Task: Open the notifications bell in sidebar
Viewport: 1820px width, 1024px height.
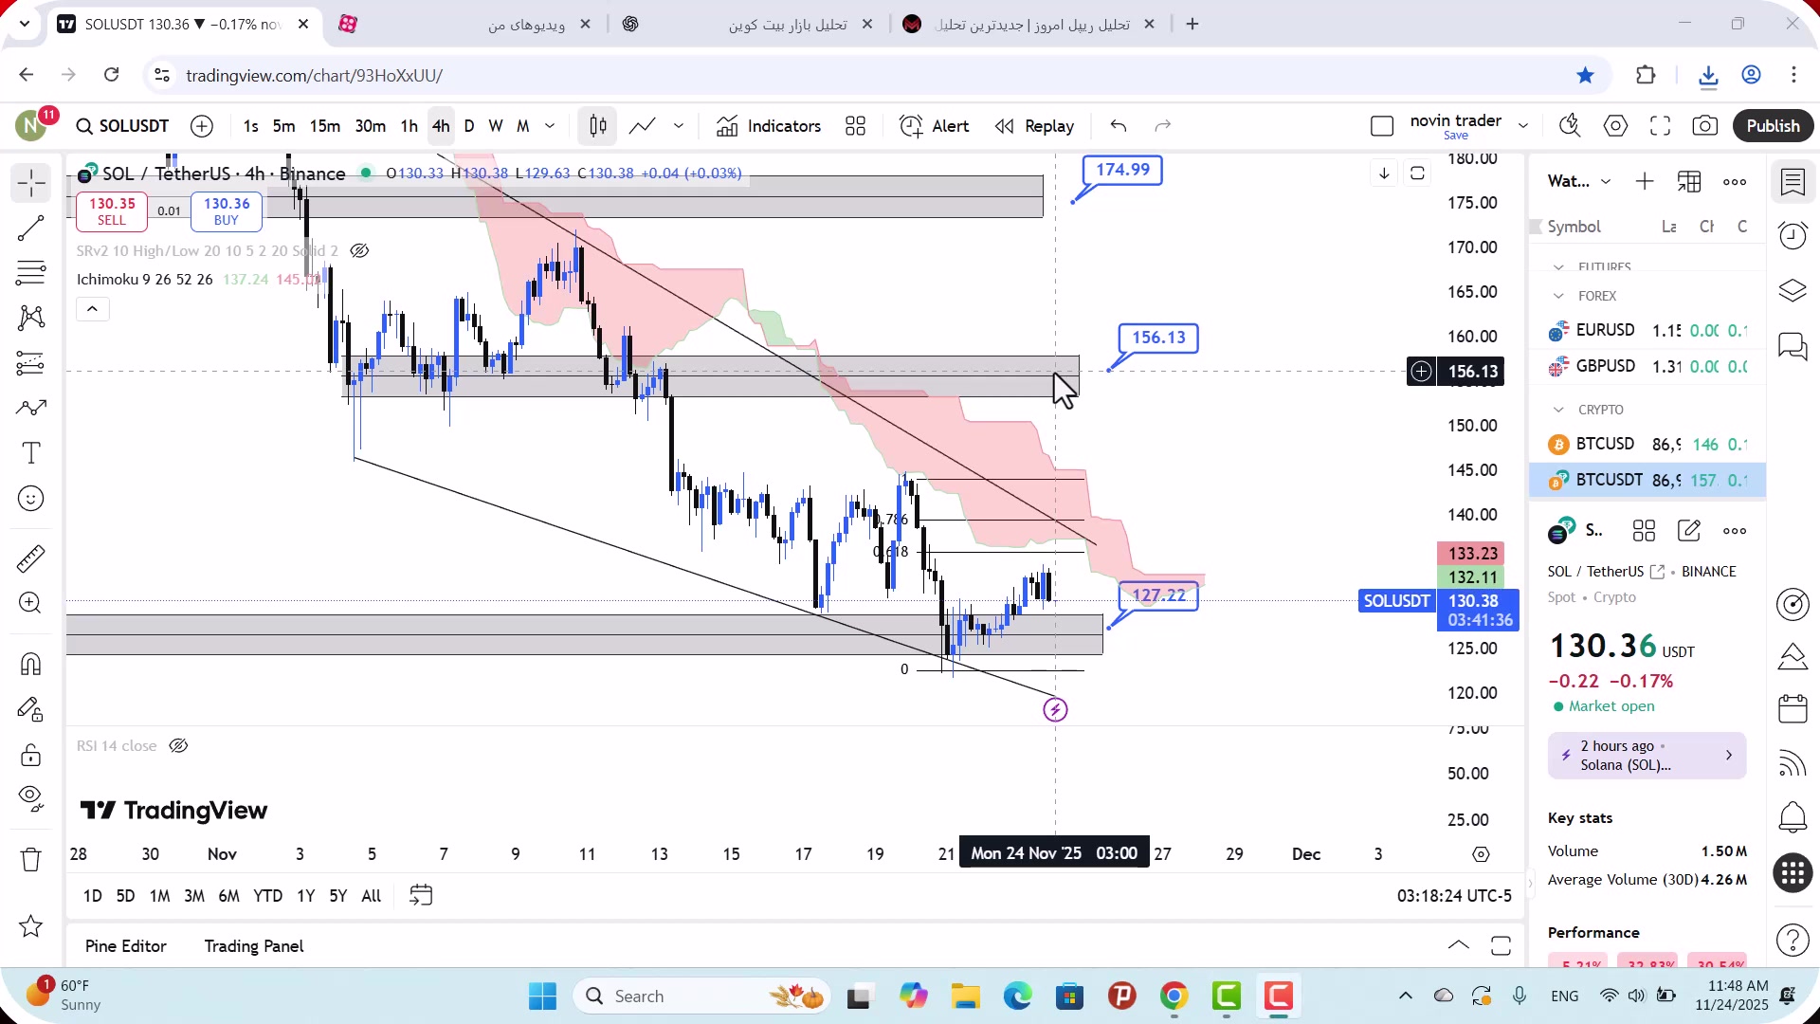Action: pos(1793,817)
